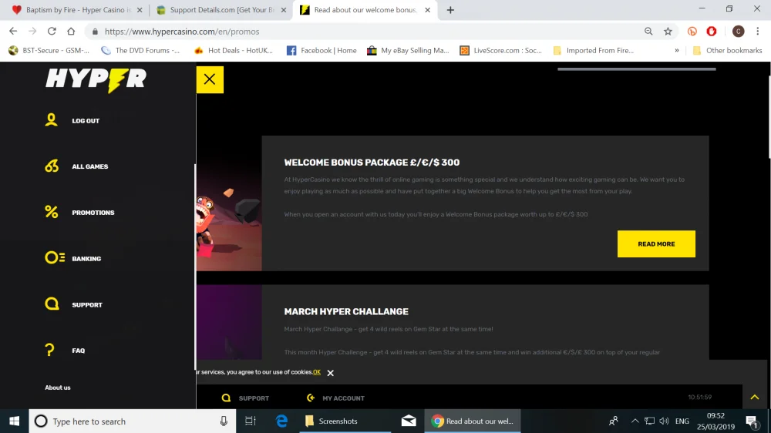771x433 pixels.
Task: Show hidden system tray icons
Action: coord(635,421)
